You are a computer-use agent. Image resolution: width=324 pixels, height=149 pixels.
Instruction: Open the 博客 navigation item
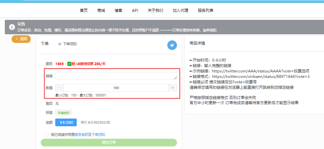click(118, 10)
